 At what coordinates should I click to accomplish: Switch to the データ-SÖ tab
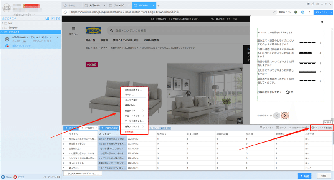[x=119, y=5]
